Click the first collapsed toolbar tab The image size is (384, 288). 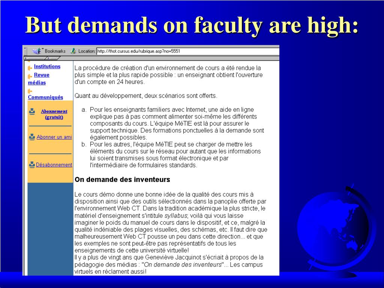coord(35,58)
